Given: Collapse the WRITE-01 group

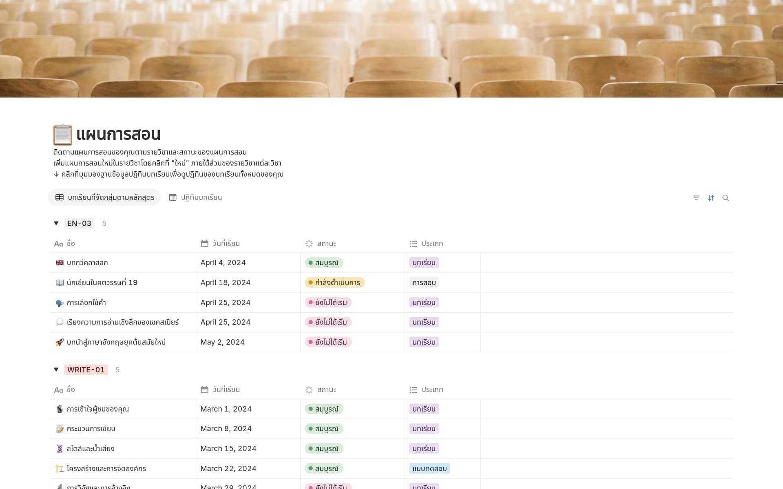Looking at the screenshot, I should click(x=56, y=370).
